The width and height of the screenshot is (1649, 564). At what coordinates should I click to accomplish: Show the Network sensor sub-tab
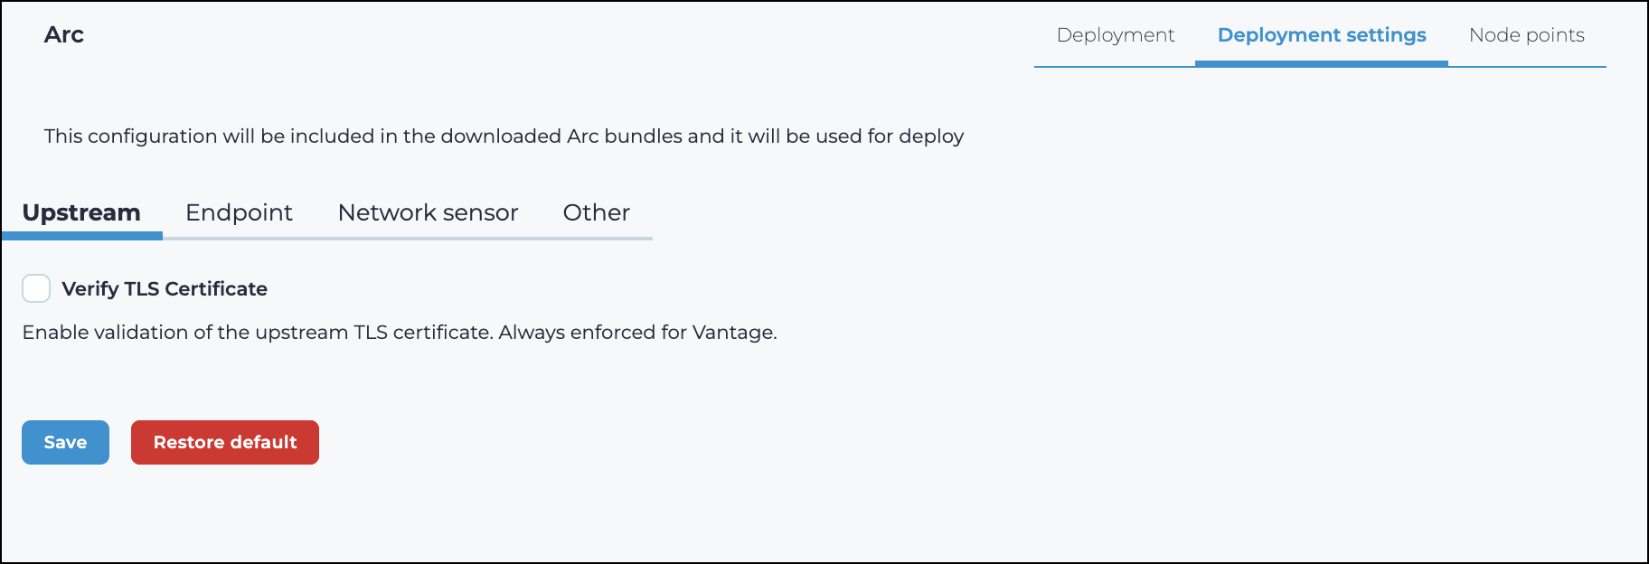pyautogui.click(x=428, y=212)
